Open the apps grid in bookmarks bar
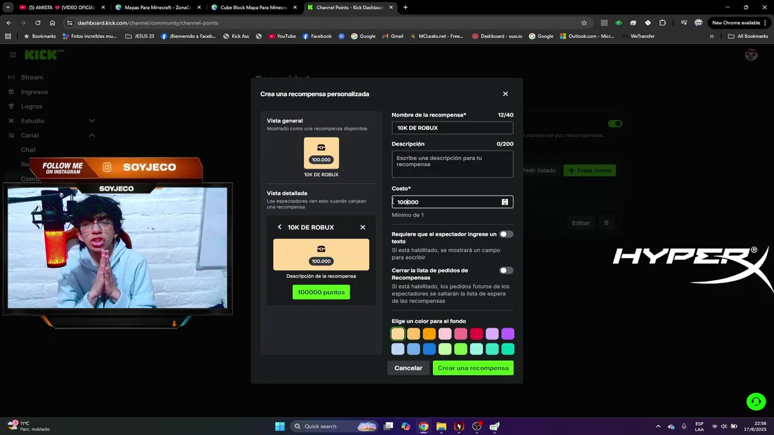774x435 pixels. pos(8,36)
